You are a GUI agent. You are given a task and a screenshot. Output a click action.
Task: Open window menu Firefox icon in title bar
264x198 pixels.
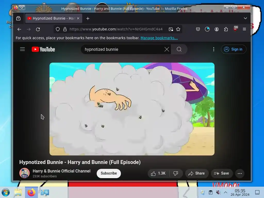coord(16,7)
